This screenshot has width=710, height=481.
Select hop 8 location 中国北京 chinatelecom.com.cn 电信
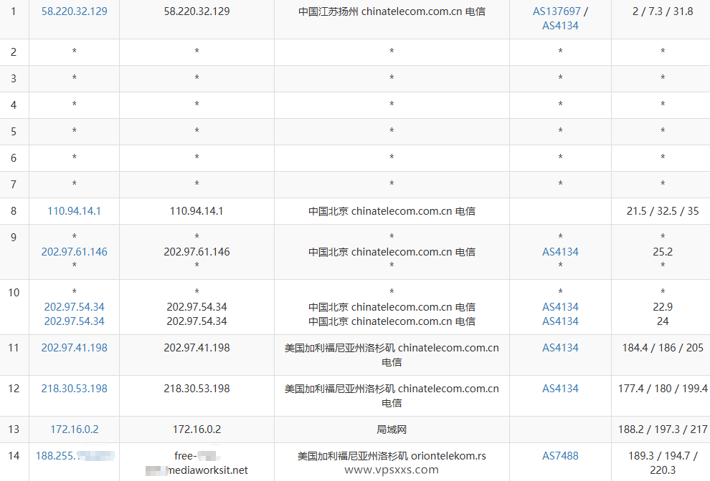pyautogui.click(x=392, y=211)
